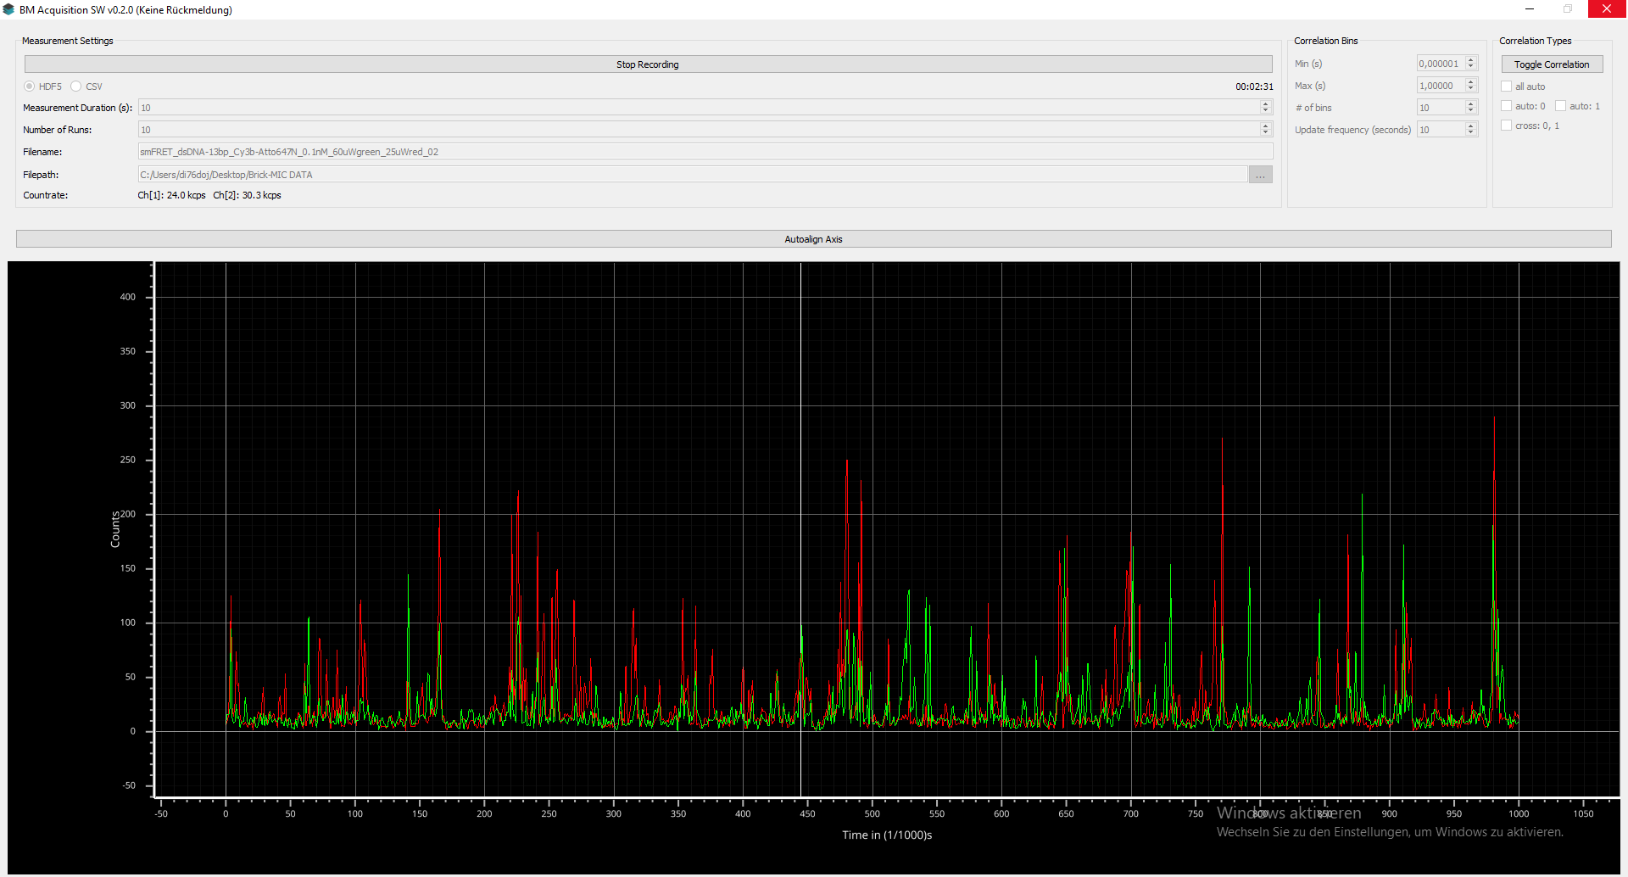
Task: Enable 'cross: 0, 1' correlation checkbox
Action: (1507, 126)
